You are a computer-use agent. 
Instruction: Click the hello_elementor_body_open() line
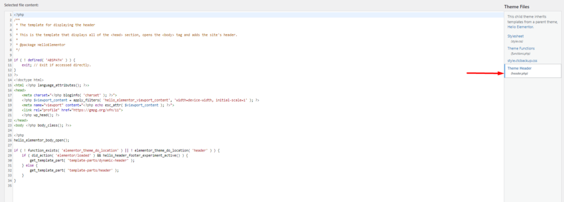(41, 141)
